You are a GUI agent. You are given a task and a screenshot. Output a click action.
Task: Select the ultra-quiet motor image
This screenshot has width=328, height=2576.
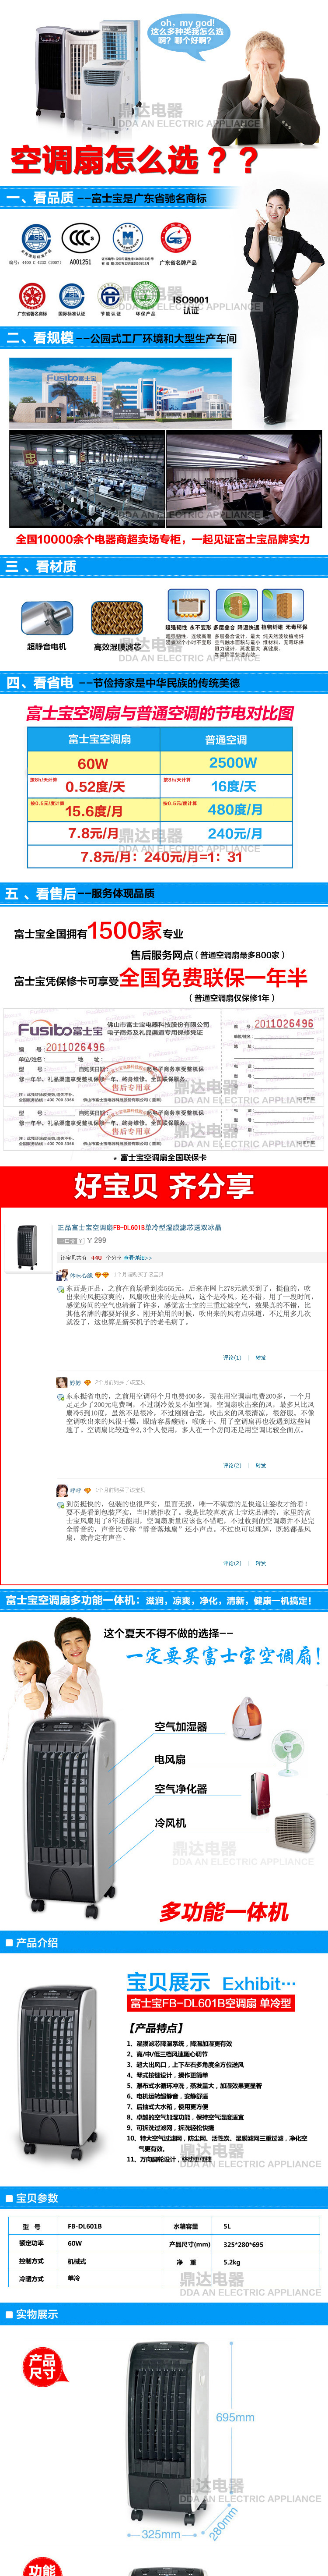click(46, 619)
